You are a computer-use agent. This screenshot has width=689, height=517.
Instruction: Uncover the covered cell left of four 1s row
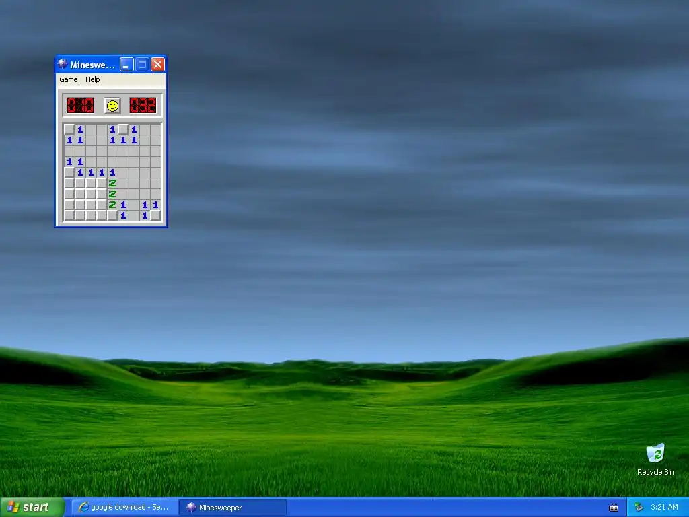(x=69, y=172)
